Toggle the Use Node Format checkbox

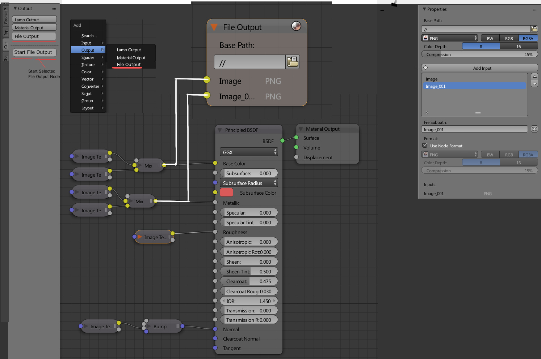tap(425, 145)
